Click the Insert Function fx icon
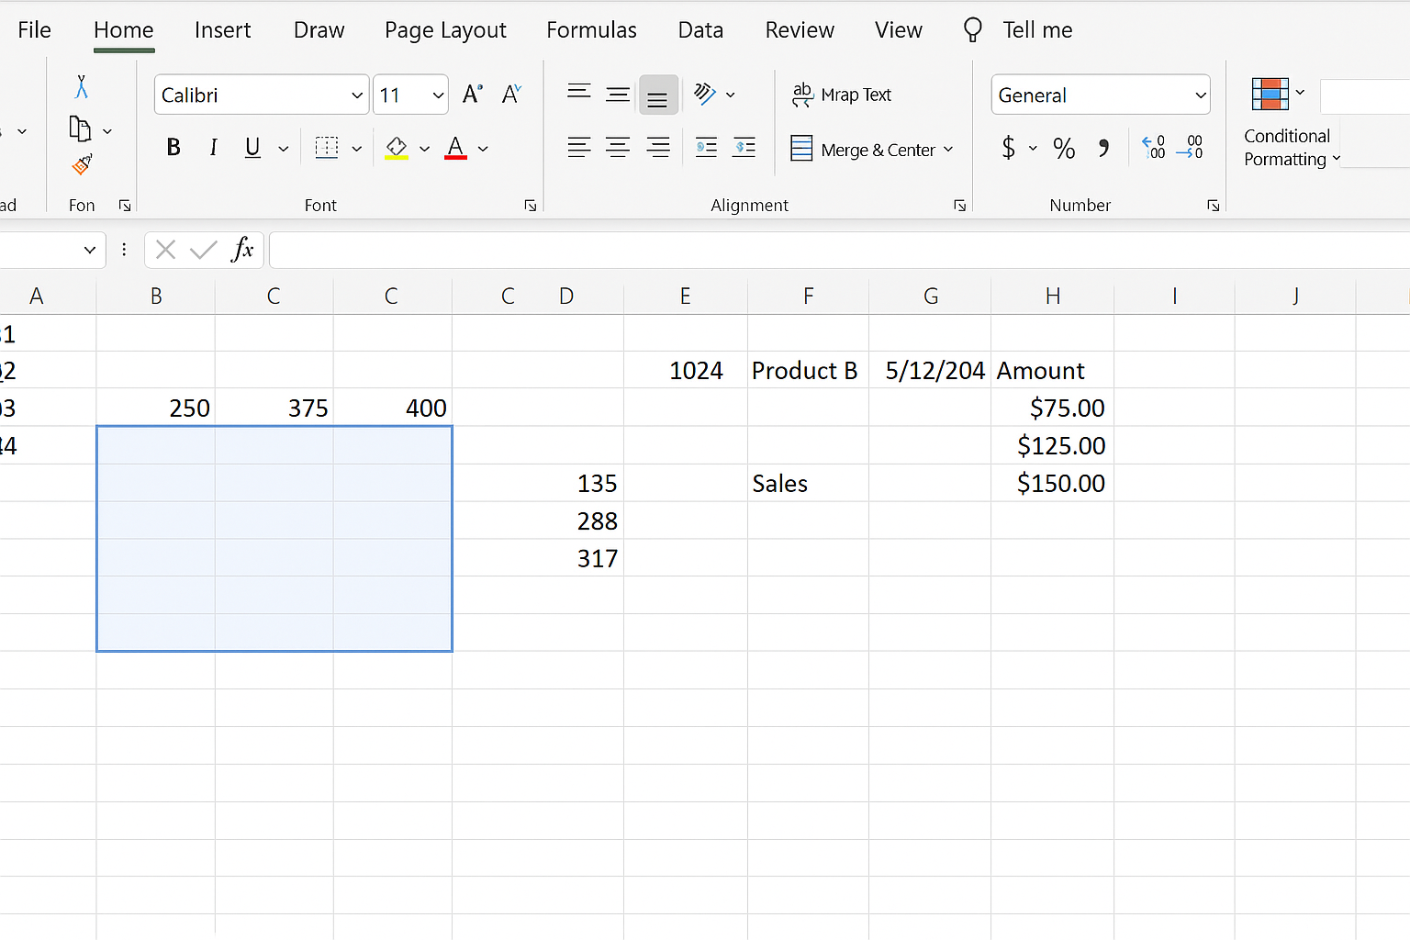Screen dimensions: 1410x940 coord(242,249)
